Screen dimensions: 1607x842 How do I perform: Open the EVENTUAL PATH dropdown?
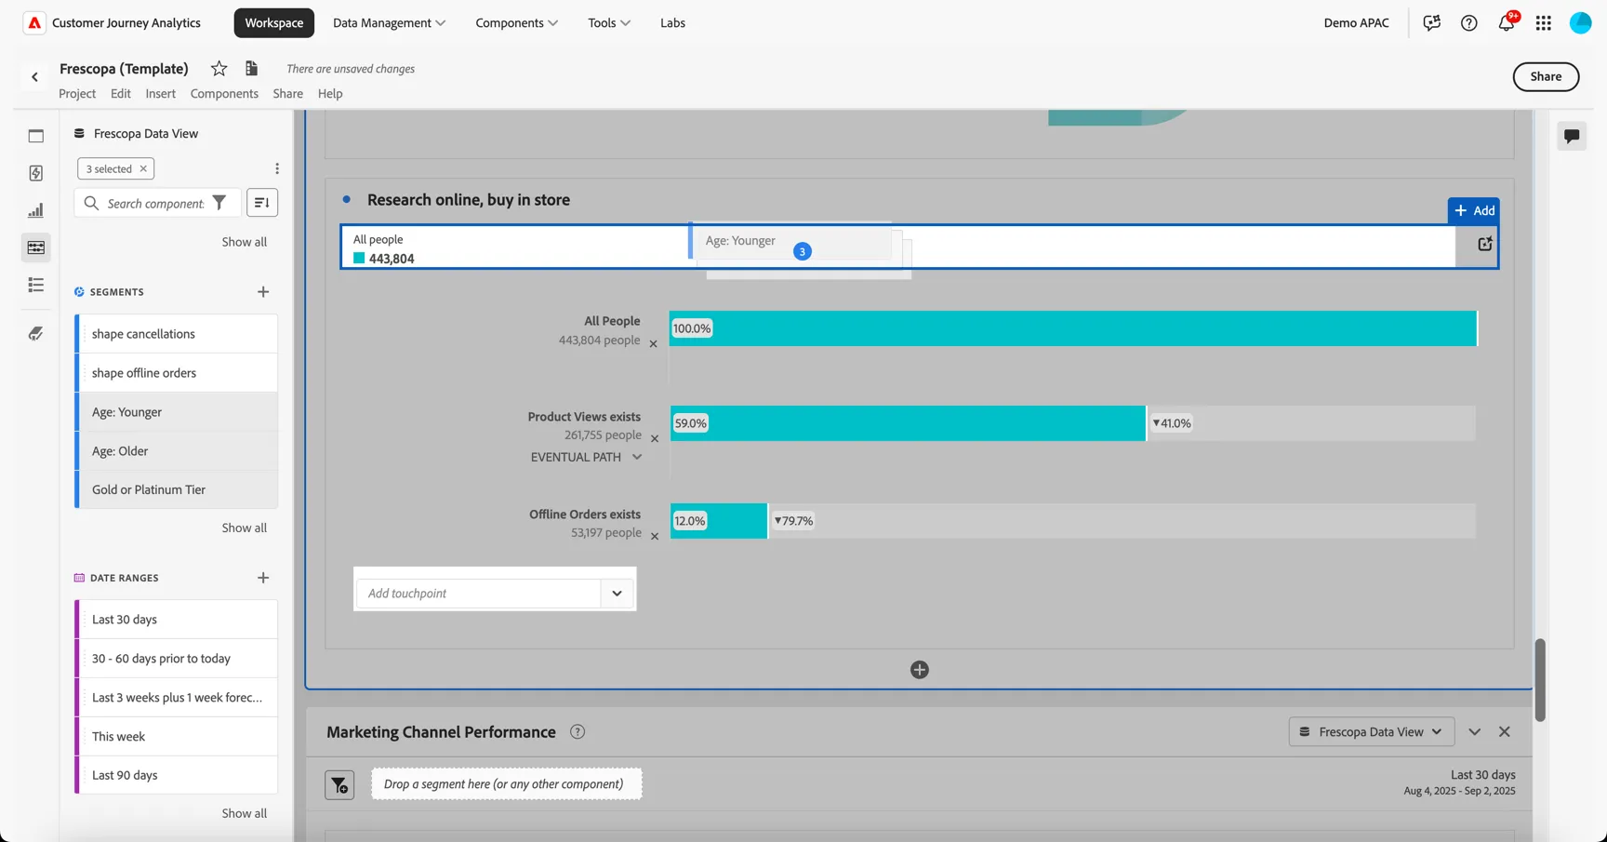587,457
